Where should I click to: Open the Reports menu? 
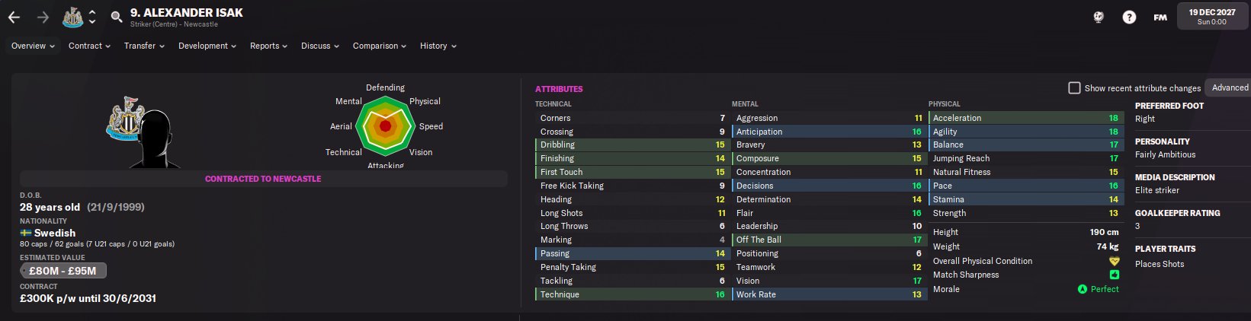point(268,46)
